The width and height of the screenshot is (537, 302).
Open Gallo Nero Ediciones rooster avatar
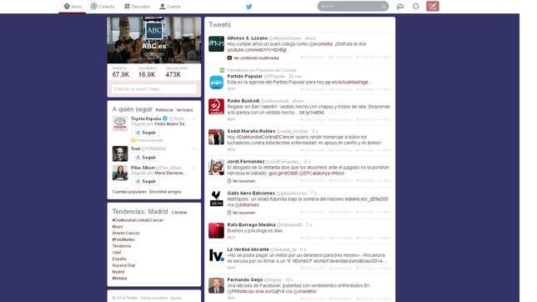click(217, 199)
